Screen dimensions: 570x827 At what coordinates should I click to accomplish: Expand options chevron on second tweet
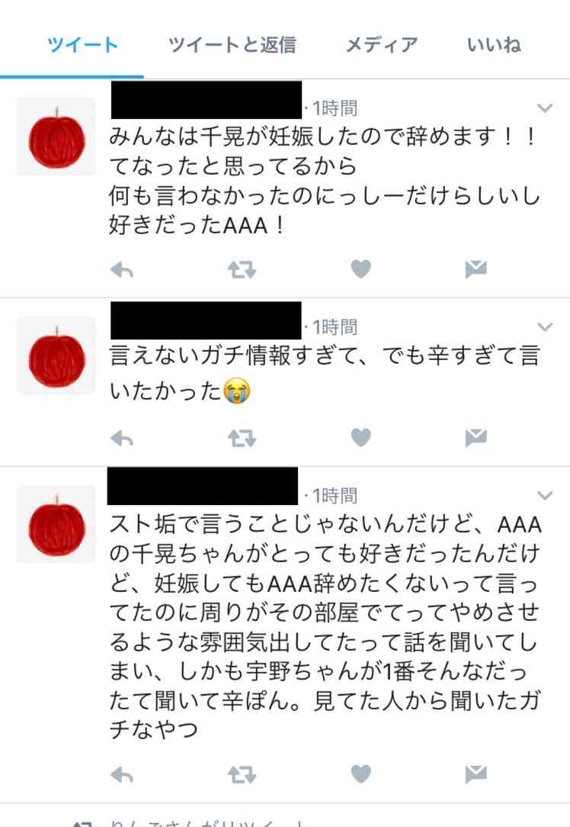coord(545,327)
